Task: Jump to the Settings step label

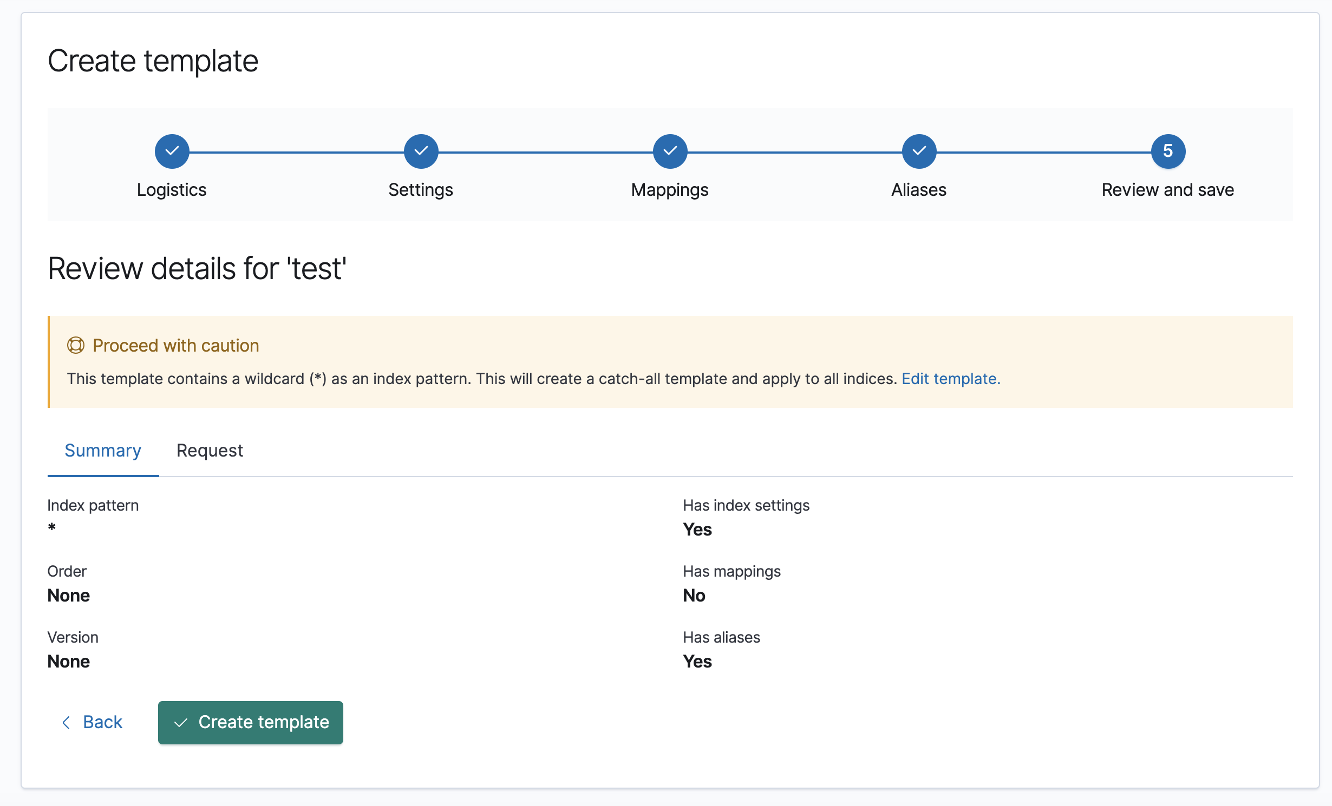Action: pos(421,190)
